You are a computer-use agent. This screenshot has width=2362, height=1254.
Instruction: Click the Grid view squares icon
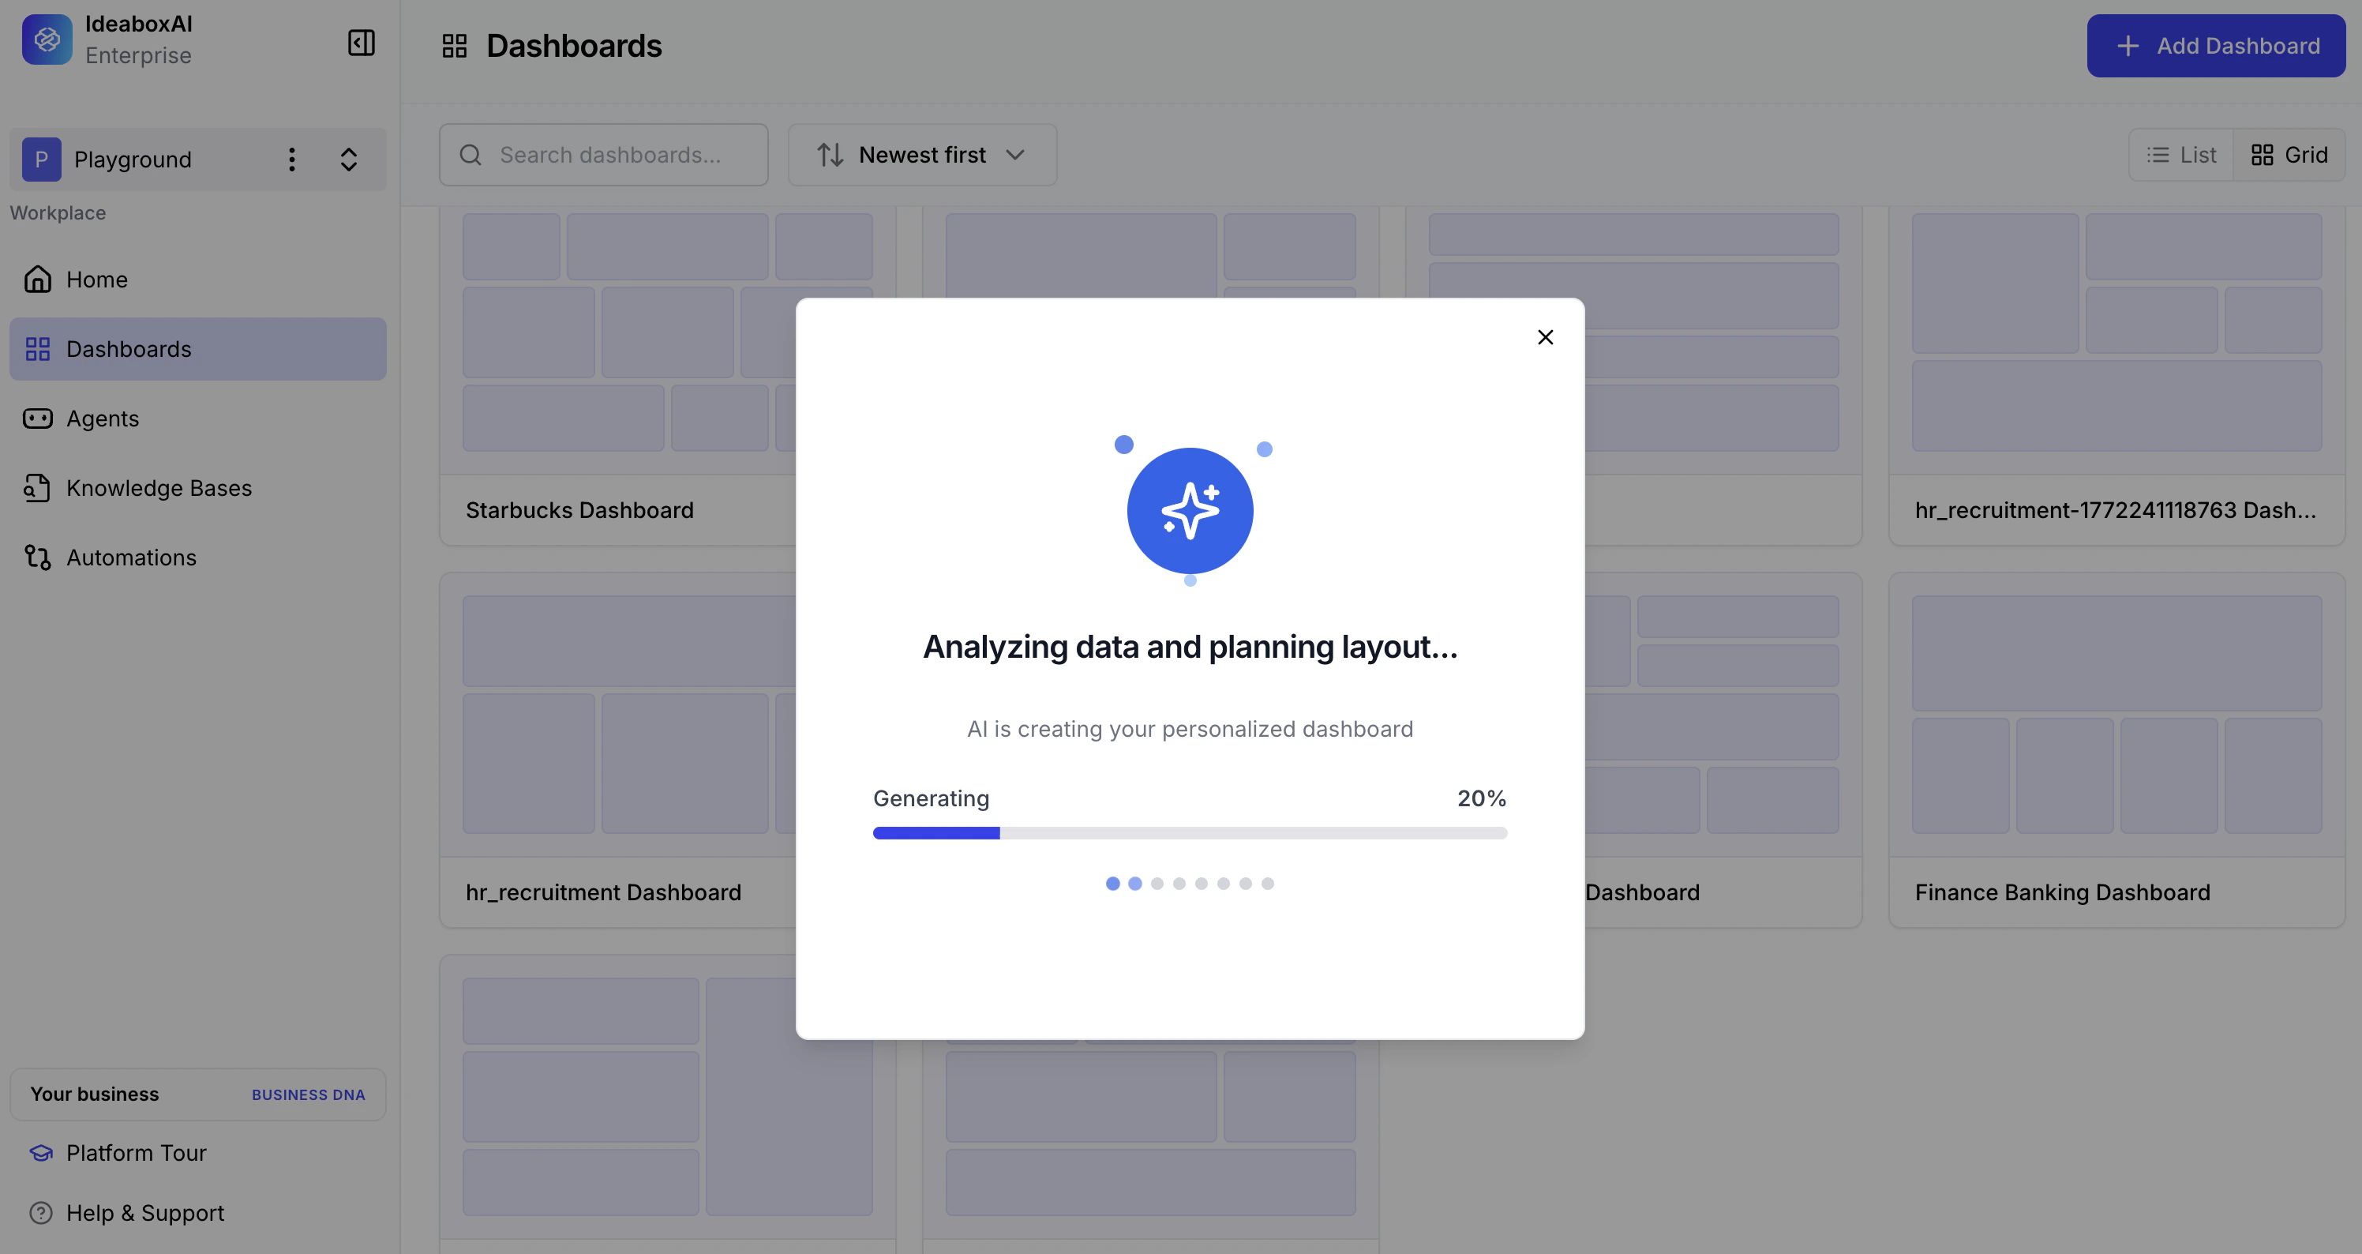[2262, 155]
